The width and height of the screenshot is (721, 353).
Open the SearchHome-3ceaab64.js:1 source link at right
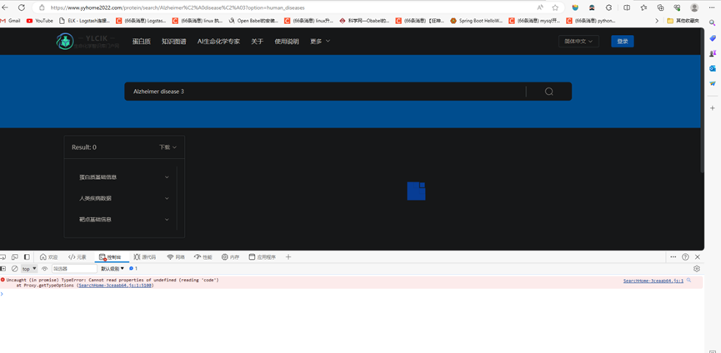point(653,281)
